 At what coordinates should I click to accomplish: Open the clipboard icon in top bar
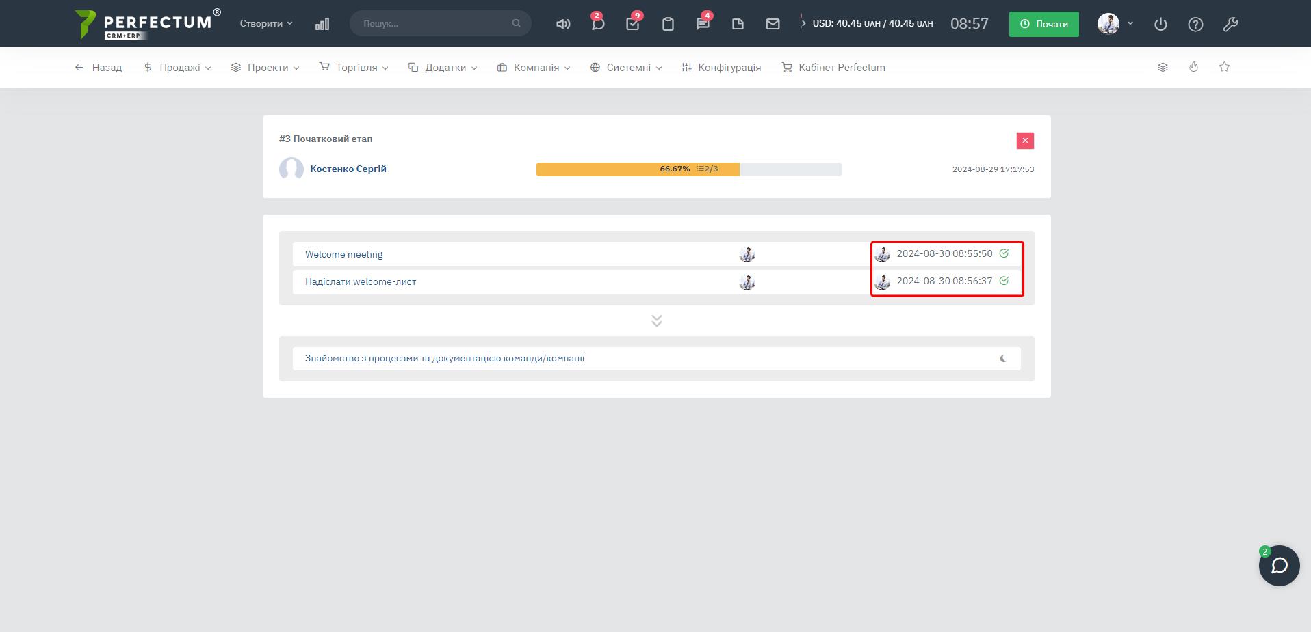click(x=669, y=24)
